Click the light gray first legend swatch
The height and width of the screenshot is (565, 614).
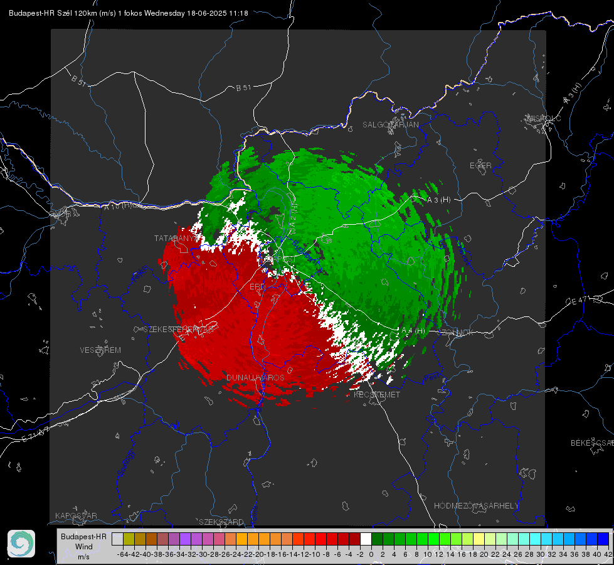point(117,539)
